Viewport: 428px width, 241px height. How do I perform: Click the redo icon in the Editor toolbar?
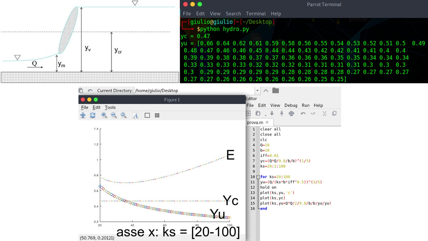tap(313, 113)
